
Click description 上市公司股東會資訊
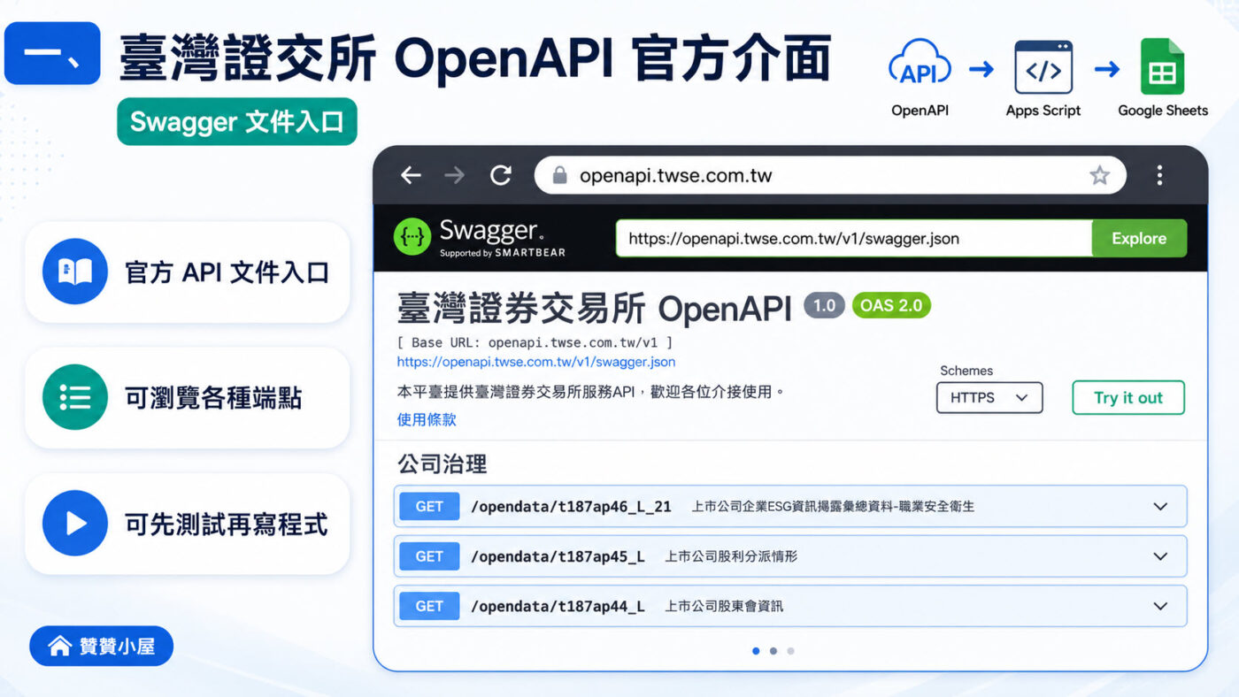(x=724, y=606)
